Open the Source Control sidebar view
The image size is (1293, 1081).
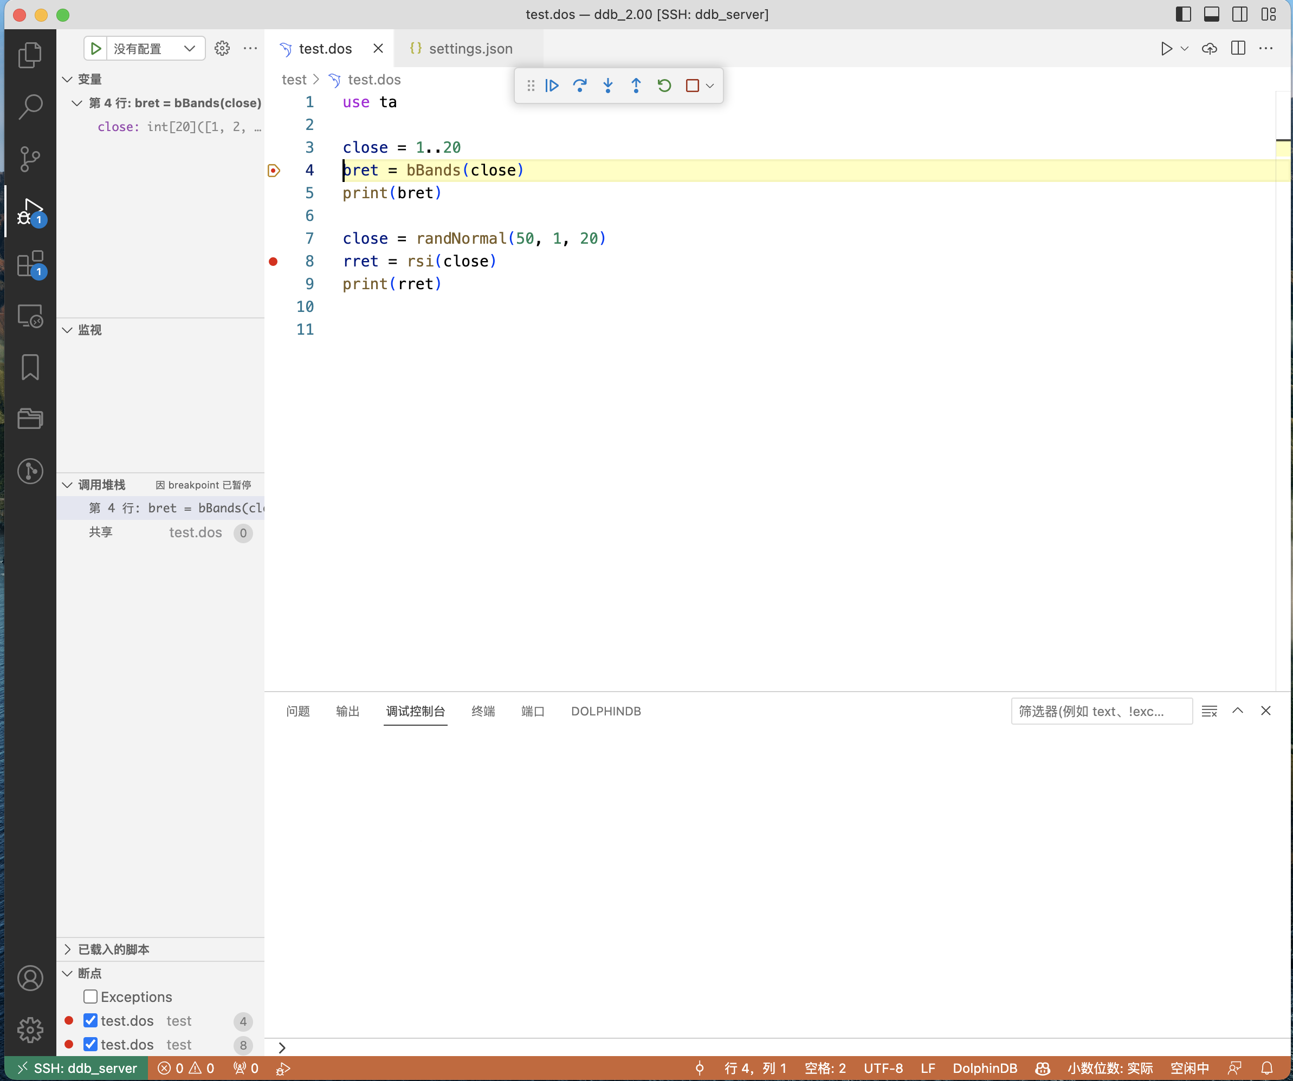(30, 159)
